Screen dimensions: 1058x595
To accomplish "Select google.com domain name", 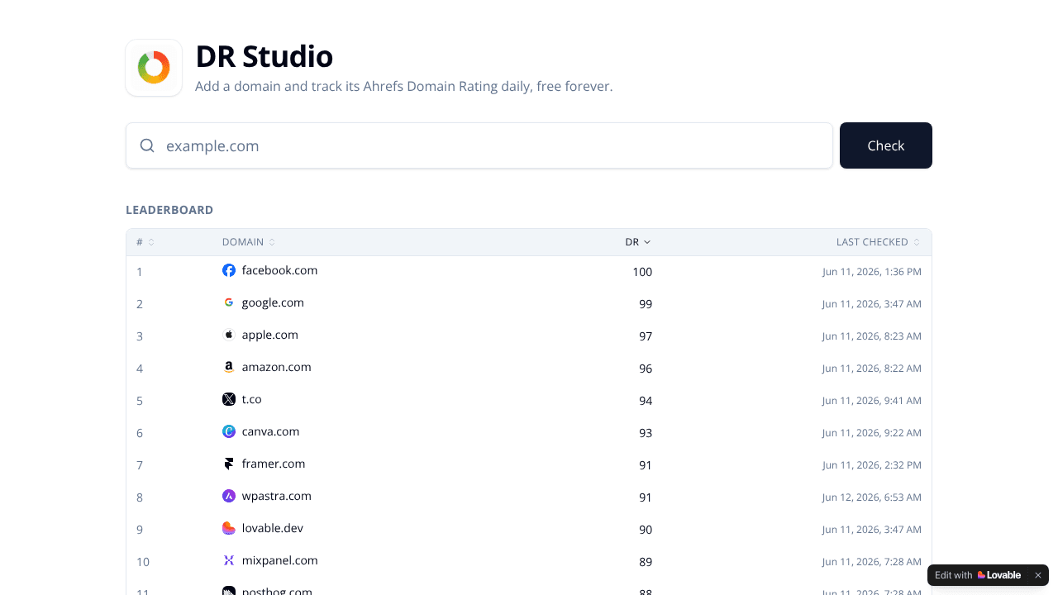I will point(273,302).
